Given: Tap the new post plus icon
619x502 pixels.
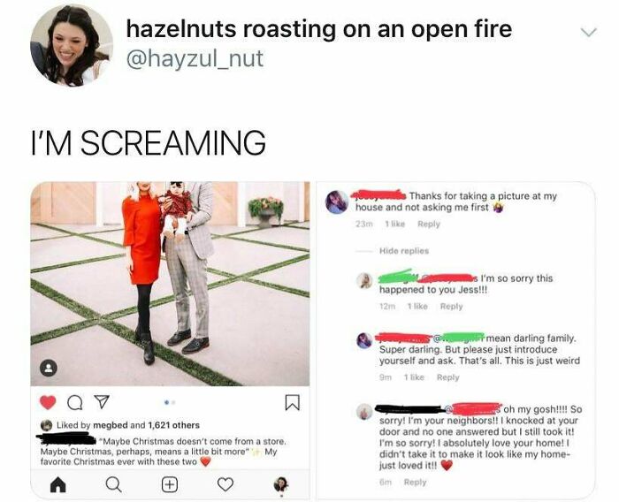Looking at the screenshot, I should pyautogui.click(x=170, y=484).
